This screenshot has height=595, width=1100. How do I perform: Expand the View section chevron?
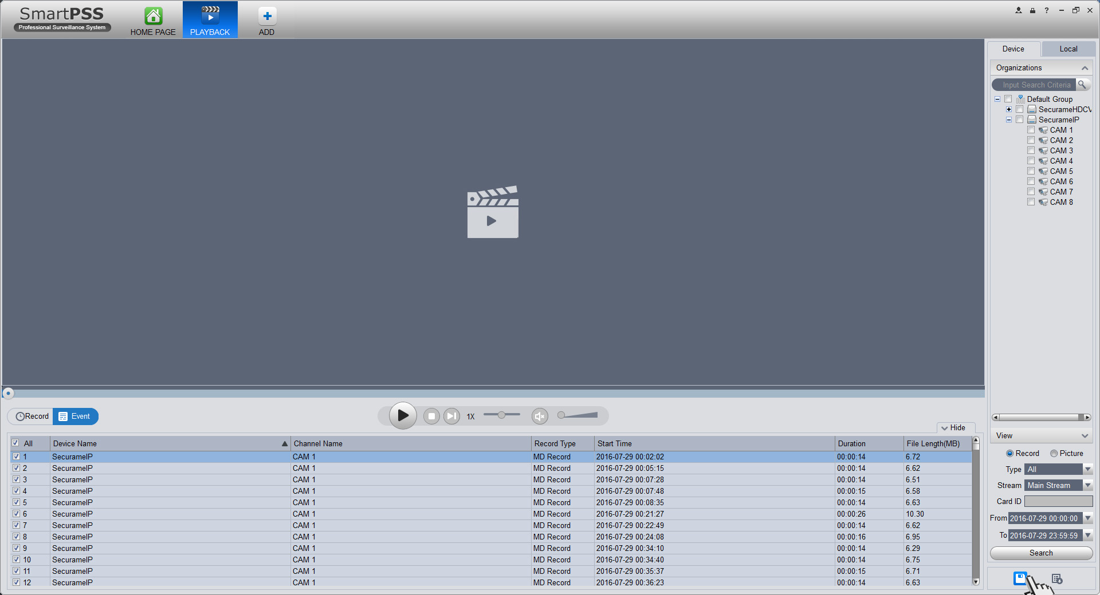[1085, 436]
